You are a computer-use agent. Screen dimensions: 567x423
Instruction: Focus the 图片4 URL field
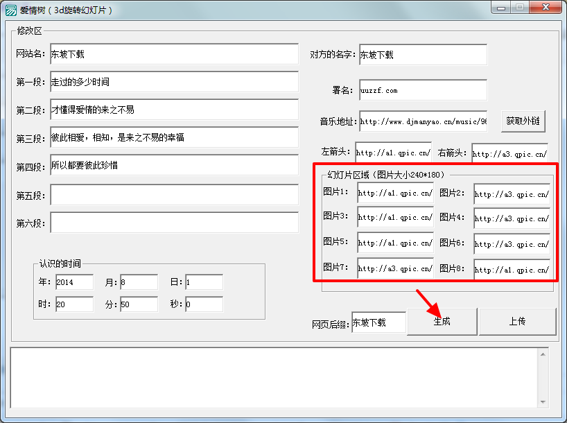[512, 218]
